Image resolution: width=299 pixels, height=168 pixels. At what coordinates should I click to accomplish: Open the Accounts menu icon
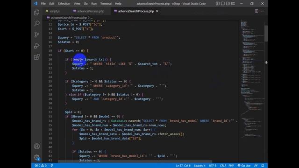36,146
